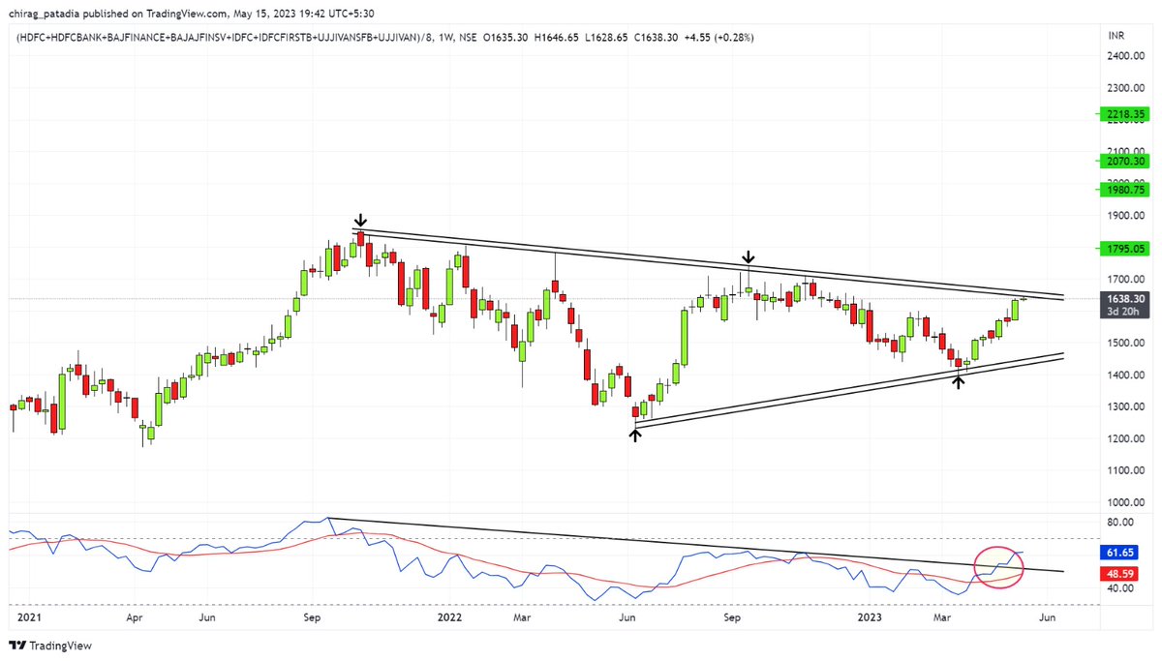
Task: Click the 2400.00 price axis value
Action: coord(1126,57)
